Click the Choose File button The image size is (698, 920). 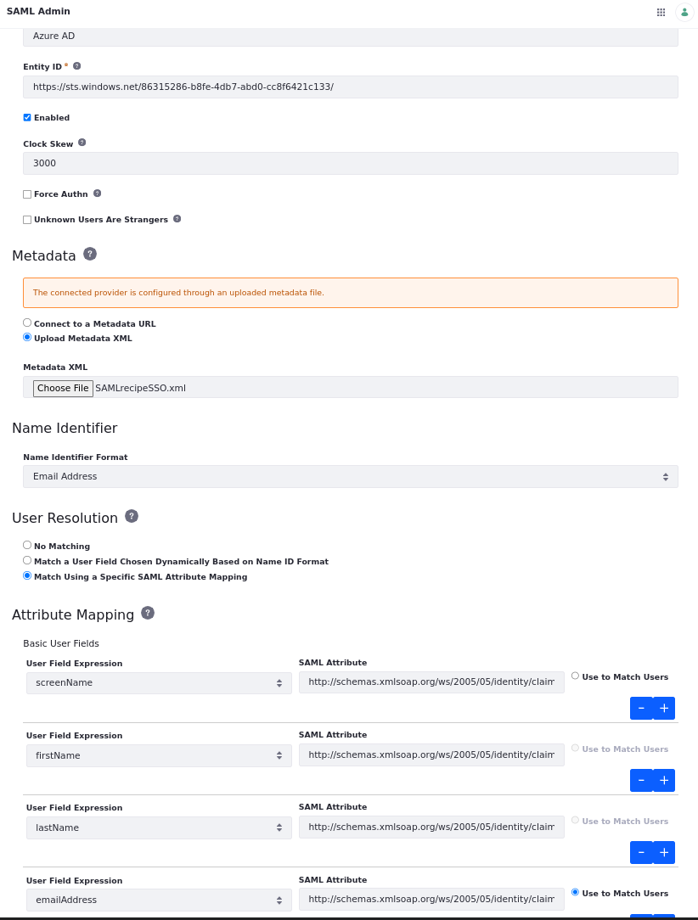tap(63, 388)
